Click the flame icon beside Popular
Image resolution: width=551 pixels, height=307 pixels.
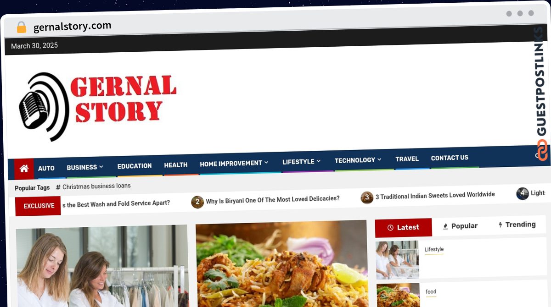point(445,226)
